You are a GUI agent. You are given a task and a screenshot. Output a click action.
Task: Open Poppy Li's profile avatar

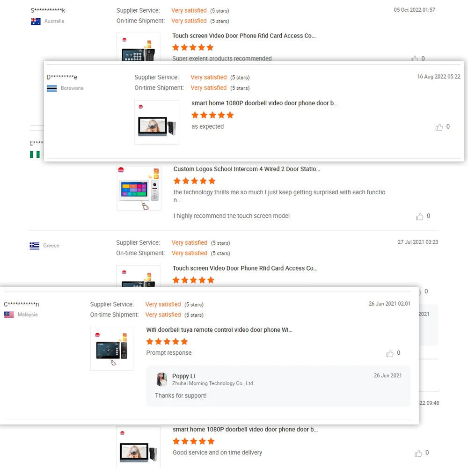pos(161,380)
